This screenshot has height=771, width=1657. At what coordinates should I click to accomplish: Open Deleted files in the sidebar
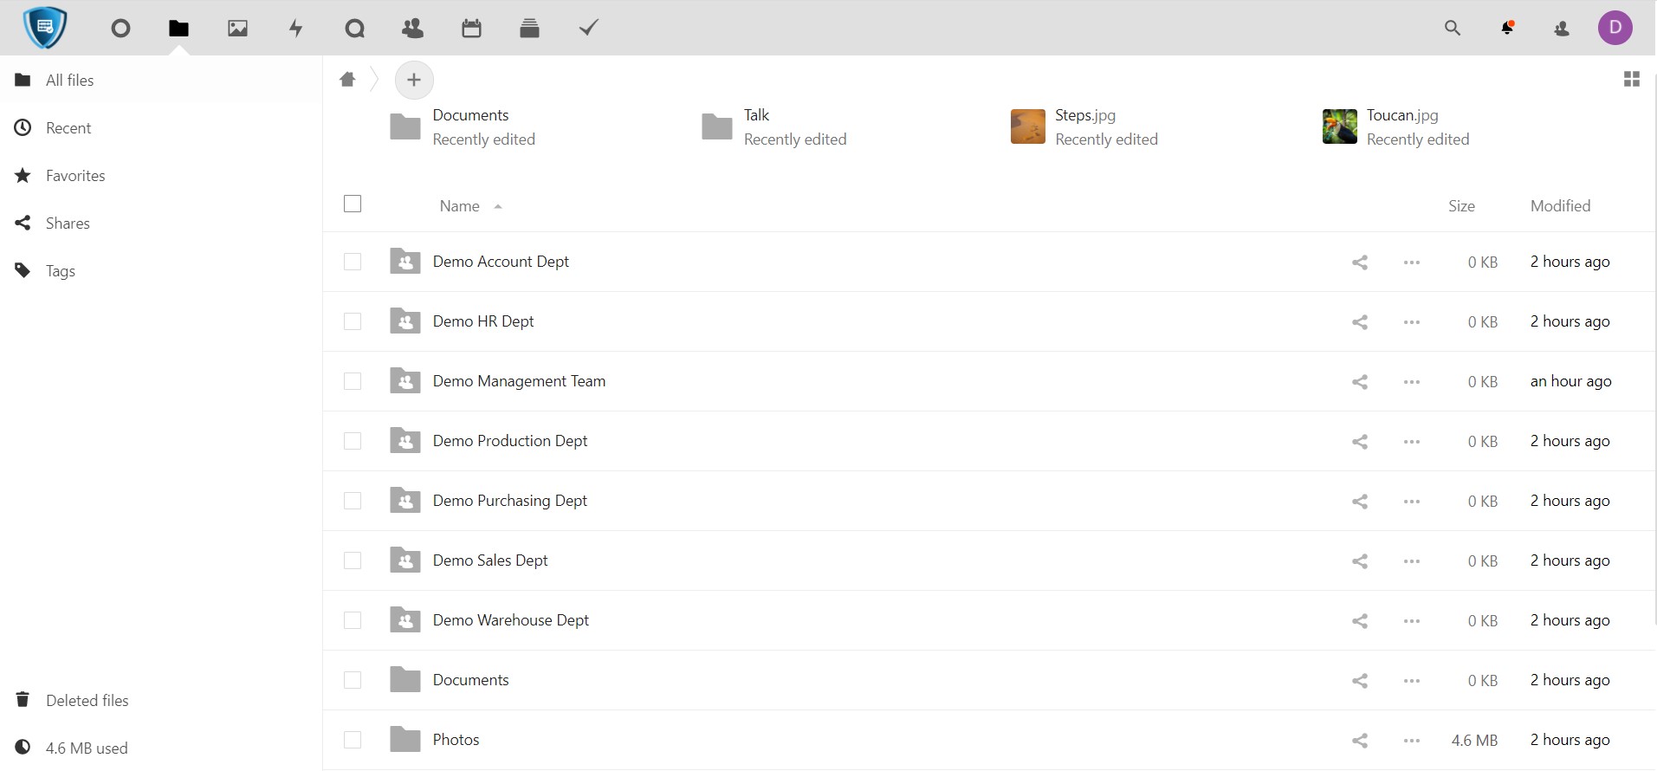click(x=87, y=701)
